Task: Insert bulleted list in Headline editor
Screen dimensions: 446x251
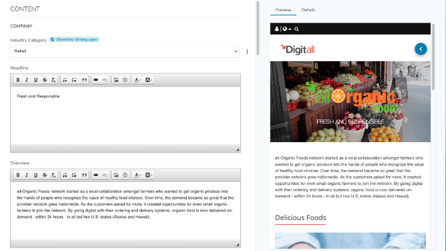Action: click(74, 80)
